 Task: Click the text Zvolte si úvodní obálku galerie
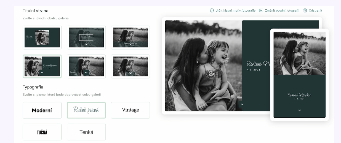coord(46,18)
